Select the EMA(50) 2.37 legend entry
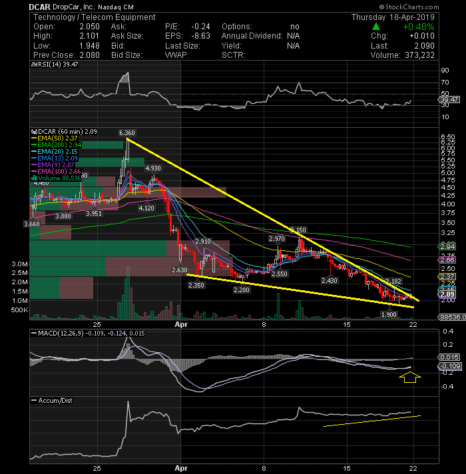The height and width of the screenshot is (474, 466). pos(55,138)
